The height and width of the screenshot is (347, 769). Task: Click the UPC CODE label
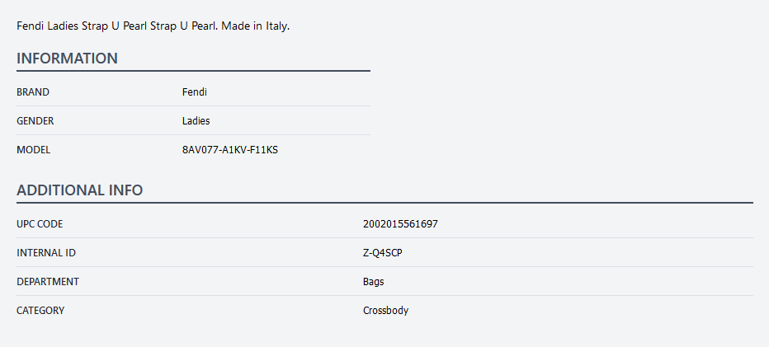40,224
